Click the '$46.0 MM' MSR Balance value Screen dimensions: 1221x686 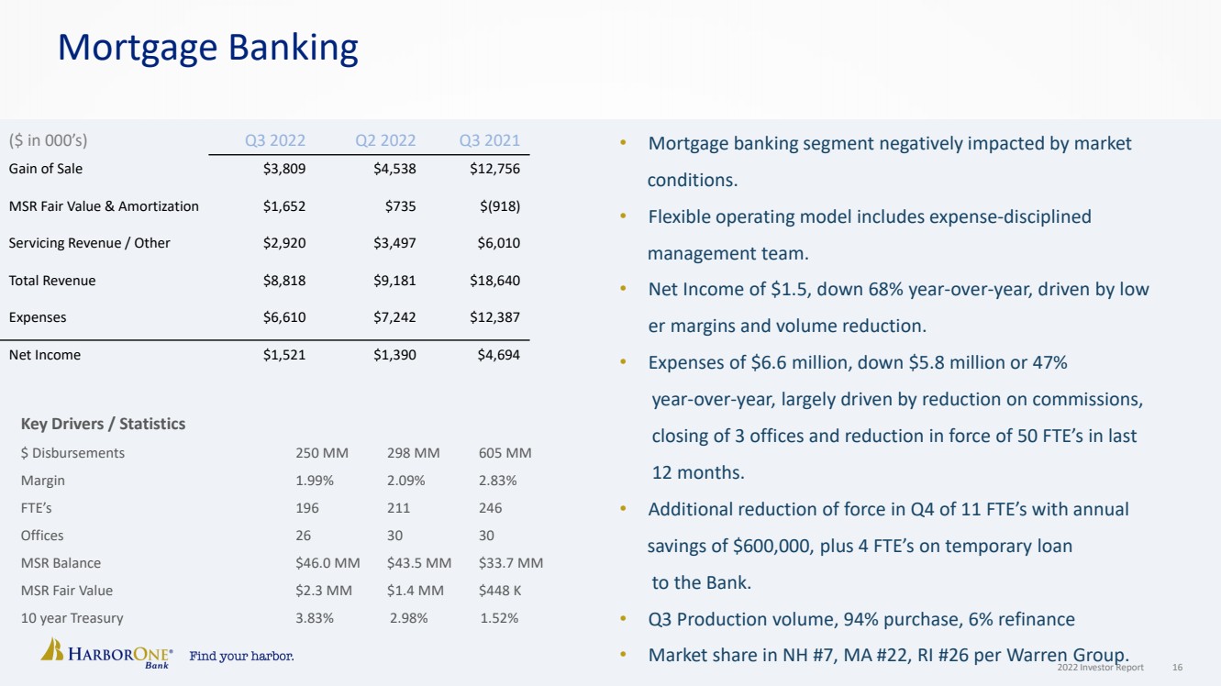[327, 563]
